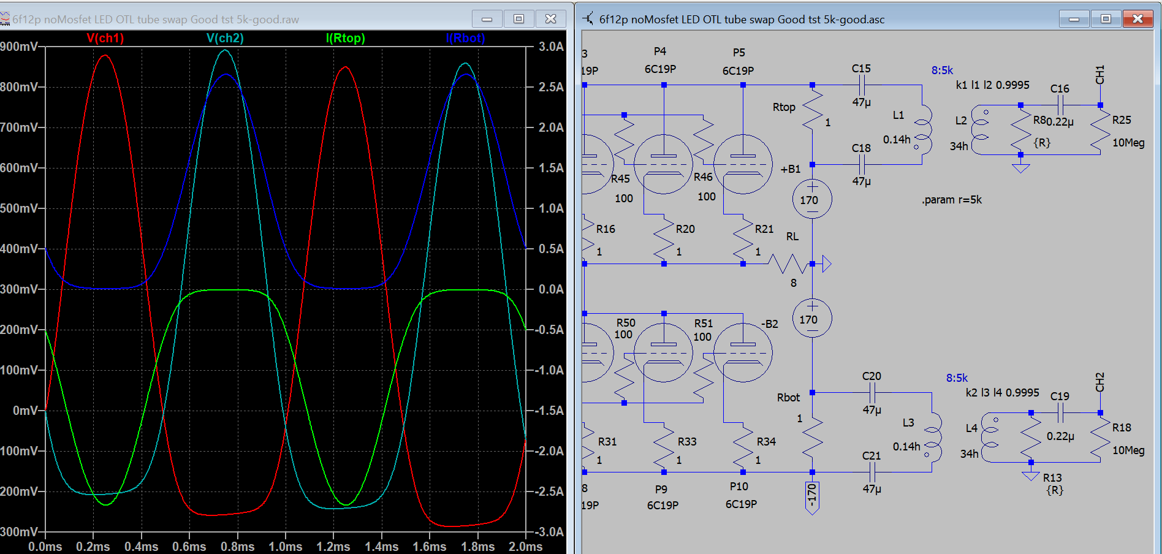This screenshot has width=1162, height=554.
Task: Click the CH1 net label
Action: (x=1100, y=75)
